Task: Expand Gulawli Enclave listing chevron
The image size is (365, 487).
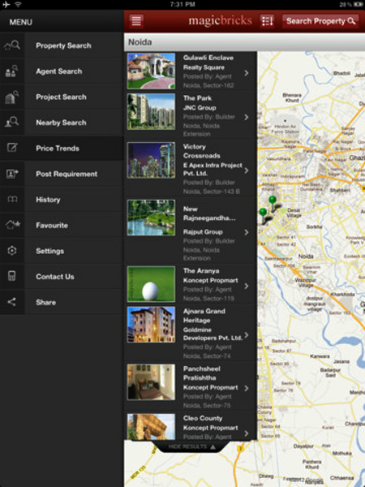Action: tap(247, 73)
